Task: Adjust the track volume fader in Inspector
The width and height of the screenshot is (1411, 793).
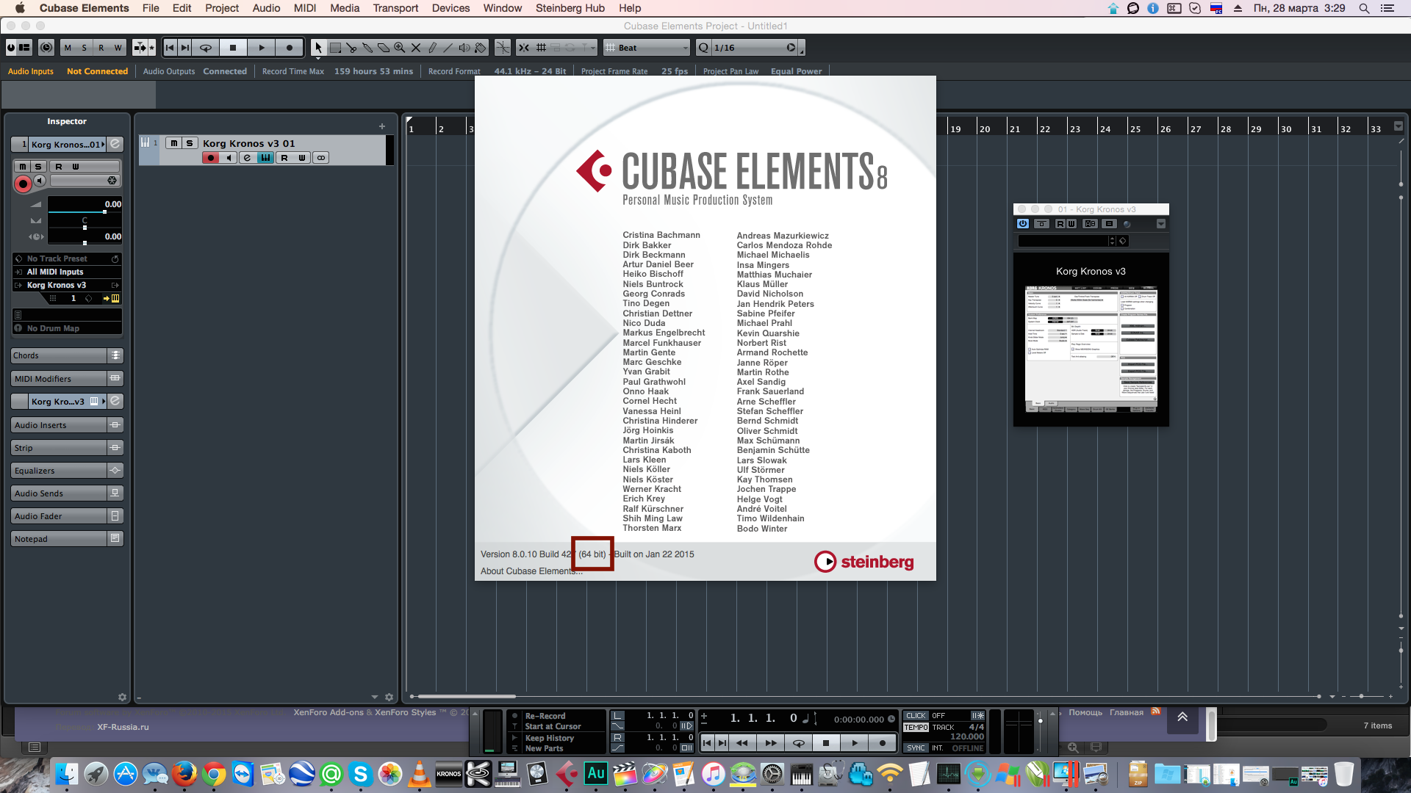Action: 104,211
